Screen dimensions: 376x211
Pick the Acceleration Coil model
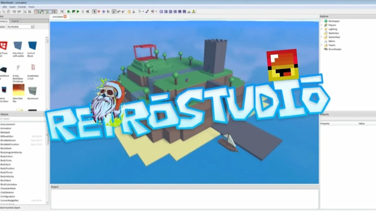[33, 68]
